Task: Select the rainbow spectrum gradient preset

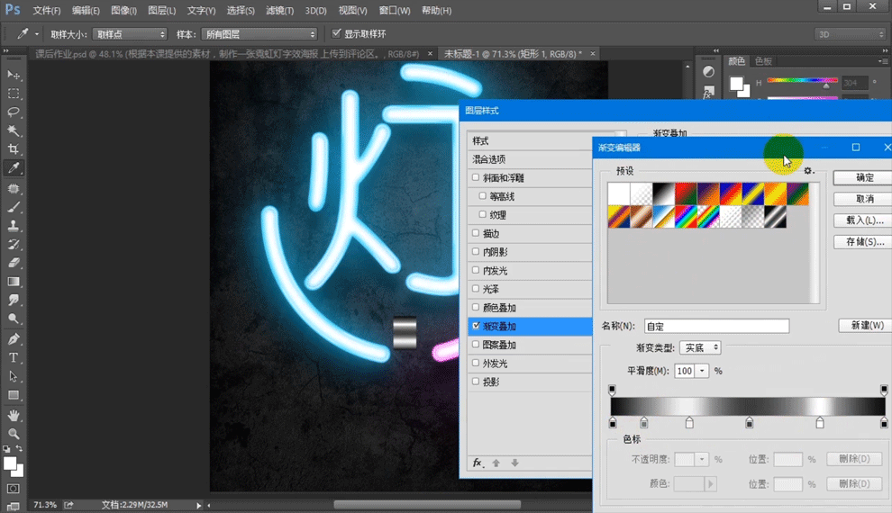Action: pos(686,217)
